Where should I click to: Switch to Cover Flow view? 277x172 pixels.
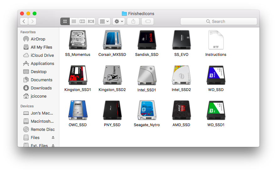point(91,21)
